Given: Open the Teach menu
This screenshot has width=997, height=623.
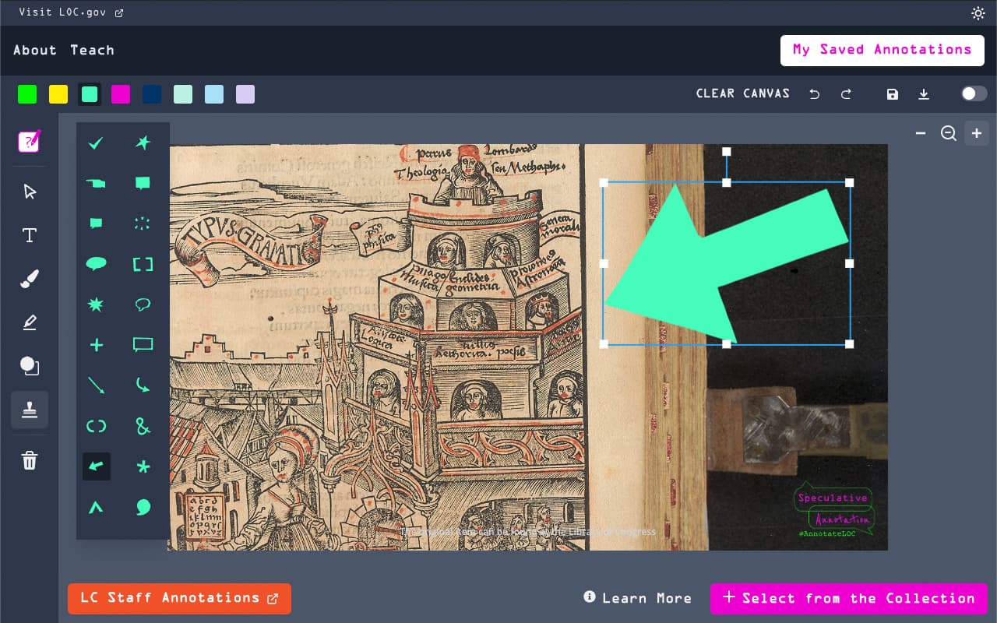Looking at the screenshot, I should [92, 50].
